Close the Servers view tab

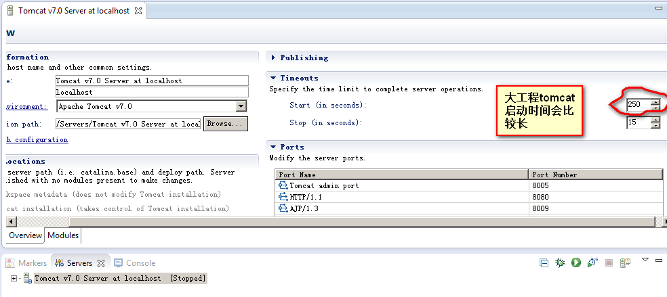(x=101, y=263)
